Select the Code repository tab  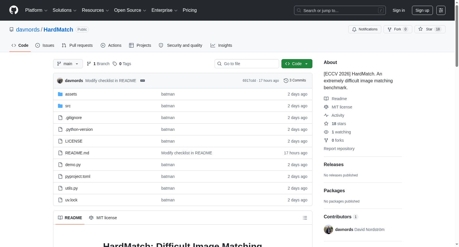coord(20,45)
